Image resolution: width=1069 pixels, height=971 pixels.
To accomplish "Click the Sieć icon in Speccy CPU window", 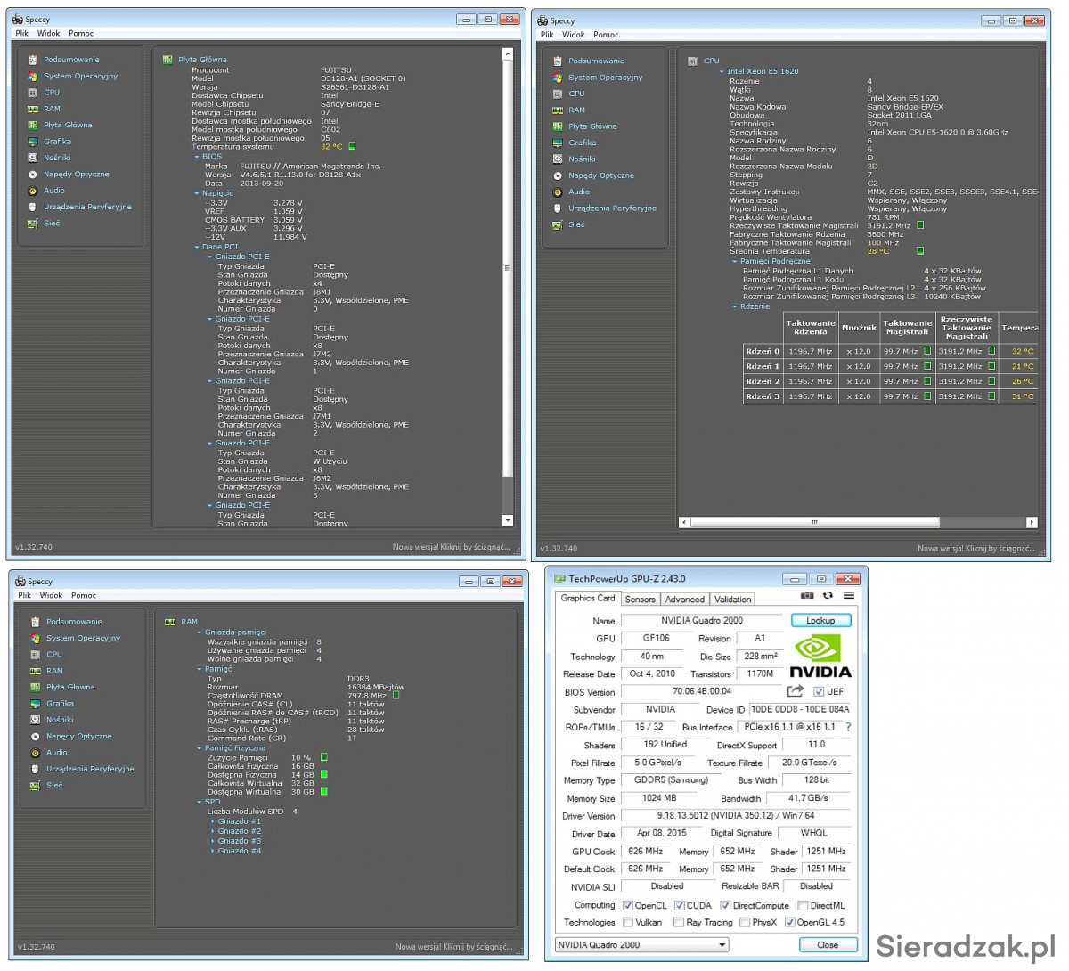I will (x=558, y=224).
